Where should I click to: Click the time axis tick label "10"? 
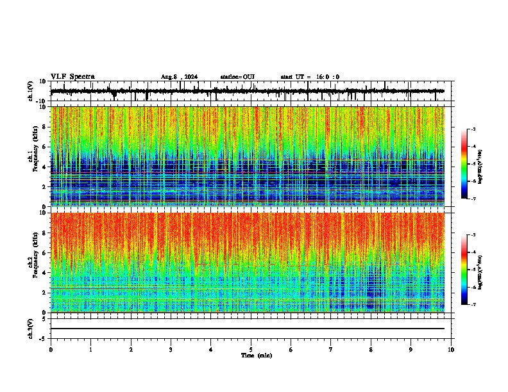(451, 350)
